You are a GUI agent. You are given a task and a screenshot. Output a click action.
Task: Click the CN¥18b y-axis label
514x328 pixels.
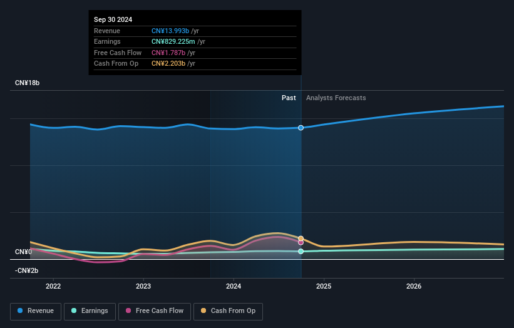click(x=27, y=83)
